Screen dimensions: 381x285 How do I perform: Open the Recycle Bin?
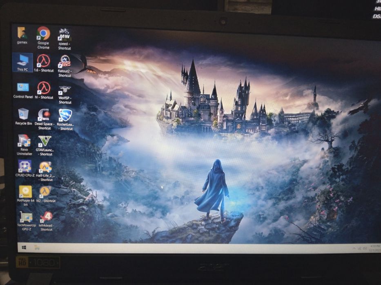coord(23,116)
